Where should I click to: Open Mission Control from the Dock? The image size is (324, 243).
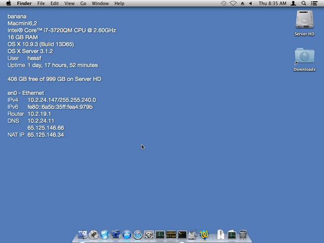point(116,235)
